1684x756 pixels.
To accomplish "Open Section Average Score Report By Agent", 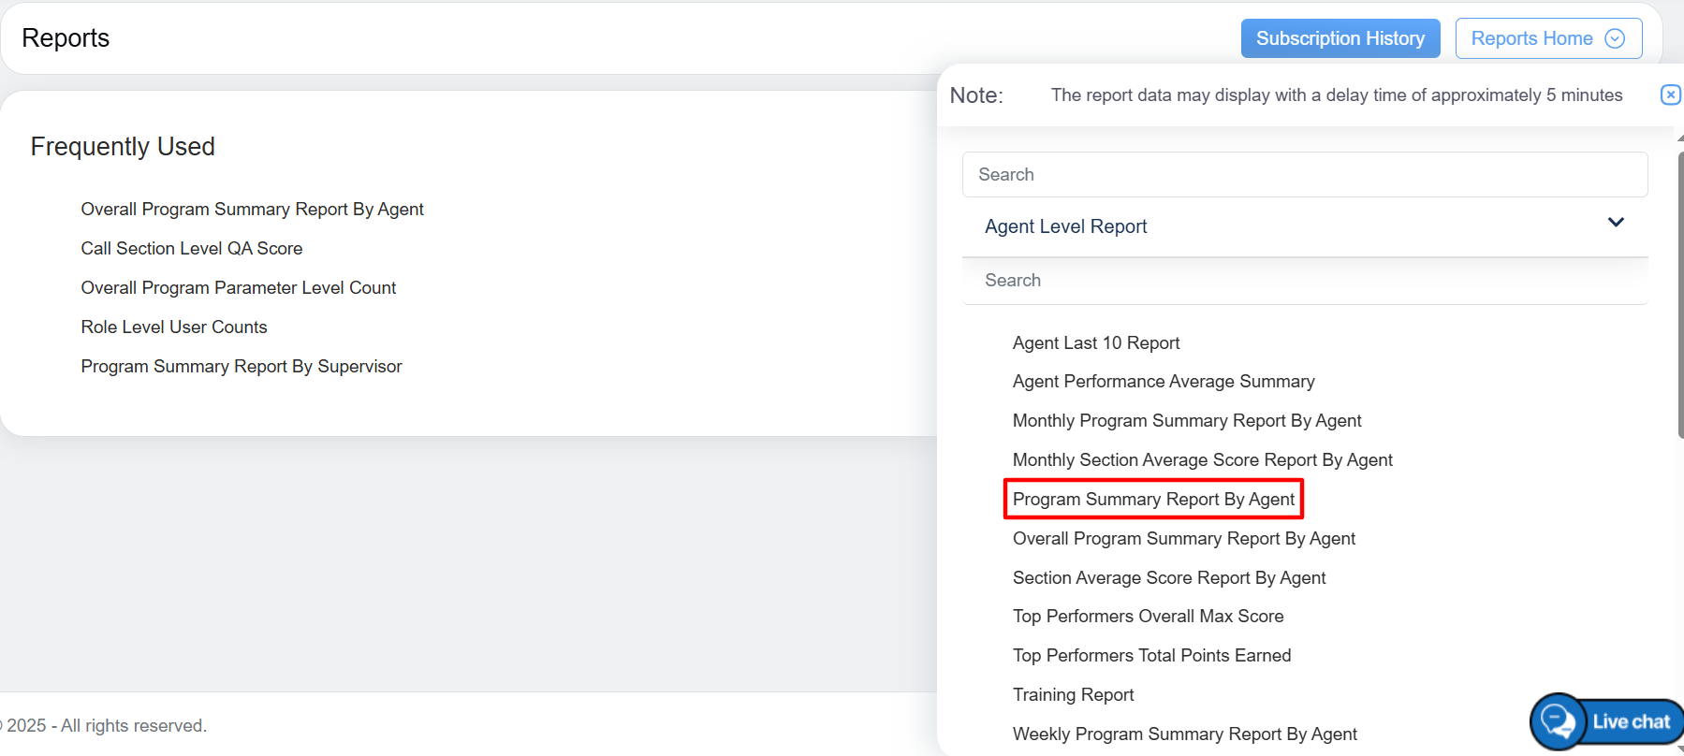I will pos(1169,578).
